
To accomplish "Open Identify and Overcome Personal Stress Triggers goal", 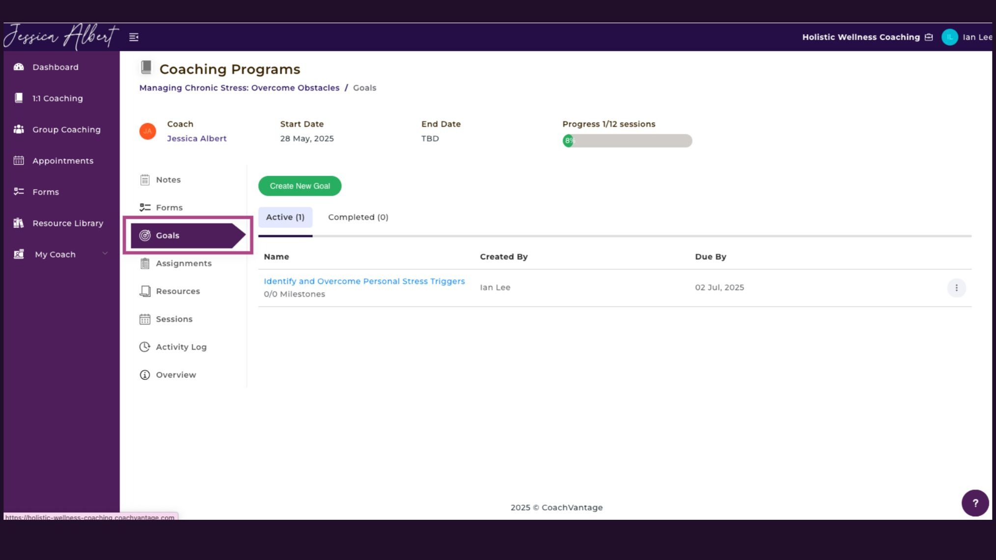I will (x=364, y=281).
